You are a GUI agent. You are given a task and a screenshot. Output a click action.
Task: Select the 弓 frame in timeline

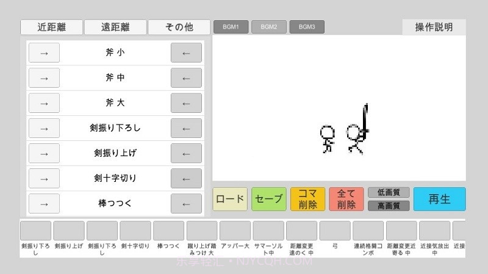335,231
